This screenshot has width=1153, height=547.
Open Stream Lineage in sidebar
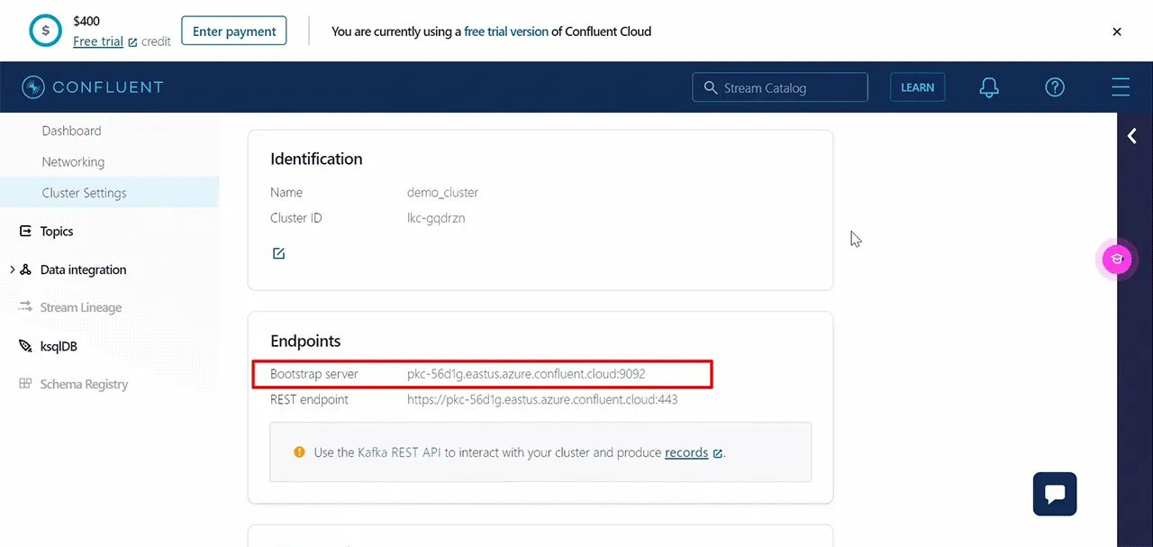81,307
